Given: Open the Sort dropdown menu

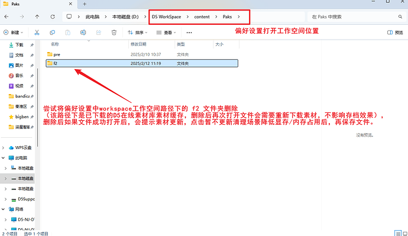Looking at the screenshot, I should tap(138, 33).
